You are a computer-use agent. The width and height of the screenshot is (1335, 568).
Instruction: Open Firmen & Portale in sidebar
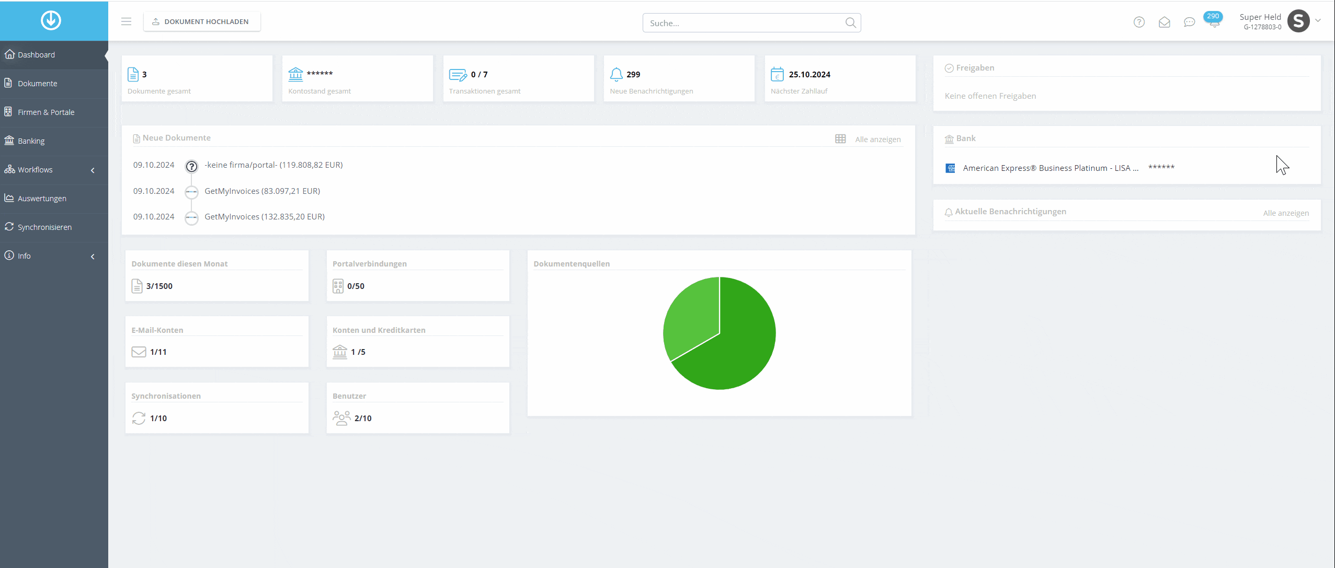click(54, 112)
